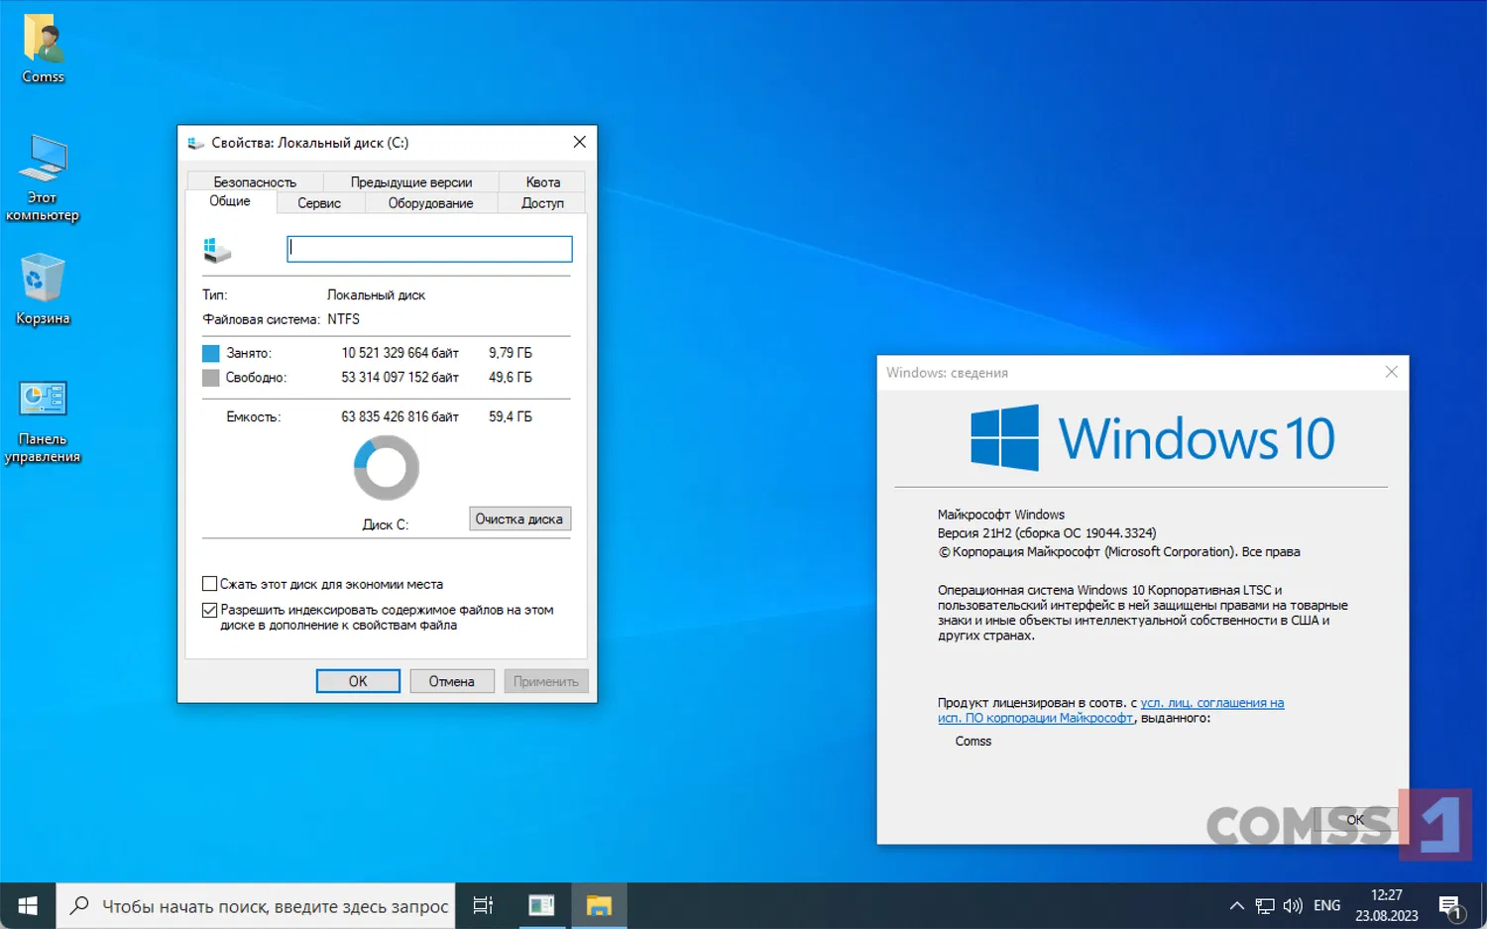Viewport: 1487px width, 929px height.
Task: Switch to the Доступ tab
Action: [542, 203]
